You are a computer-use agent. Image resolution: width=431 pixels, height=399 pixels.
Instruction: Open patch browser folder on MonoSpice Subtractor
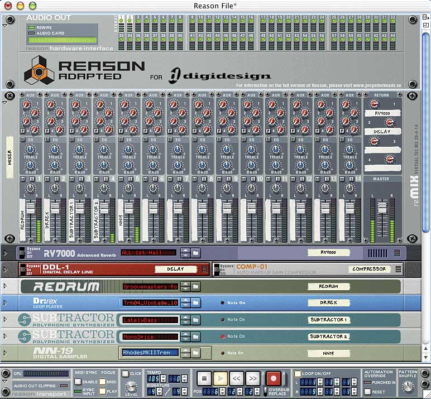[196, 336]
